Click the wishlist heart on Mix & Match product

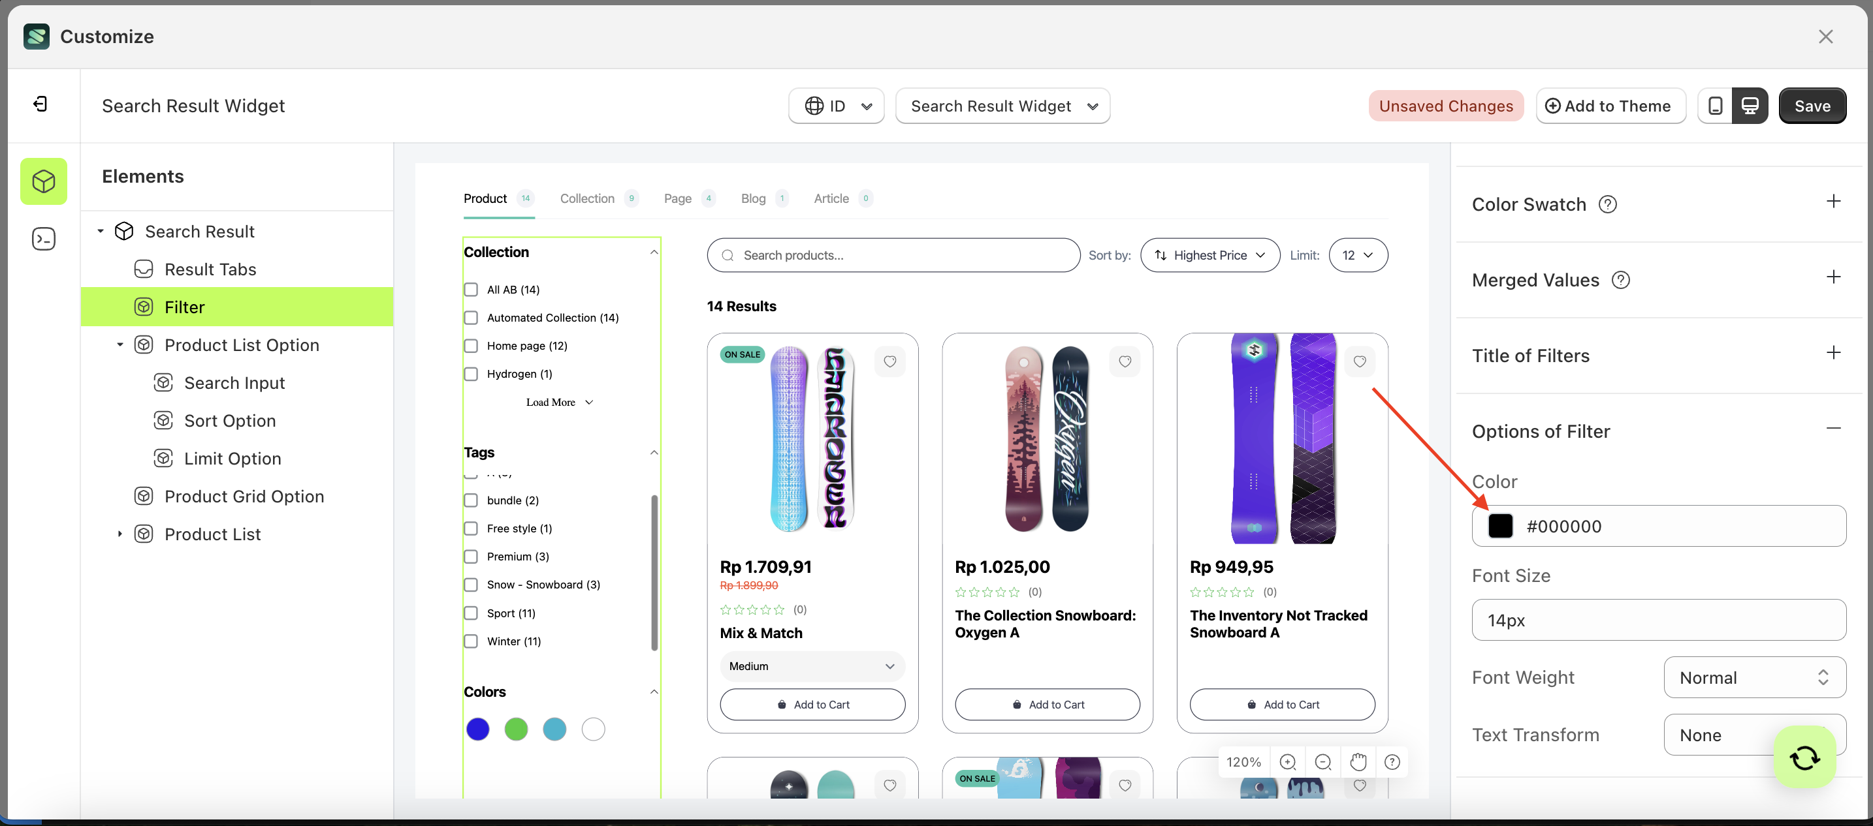tap(890, 361)
